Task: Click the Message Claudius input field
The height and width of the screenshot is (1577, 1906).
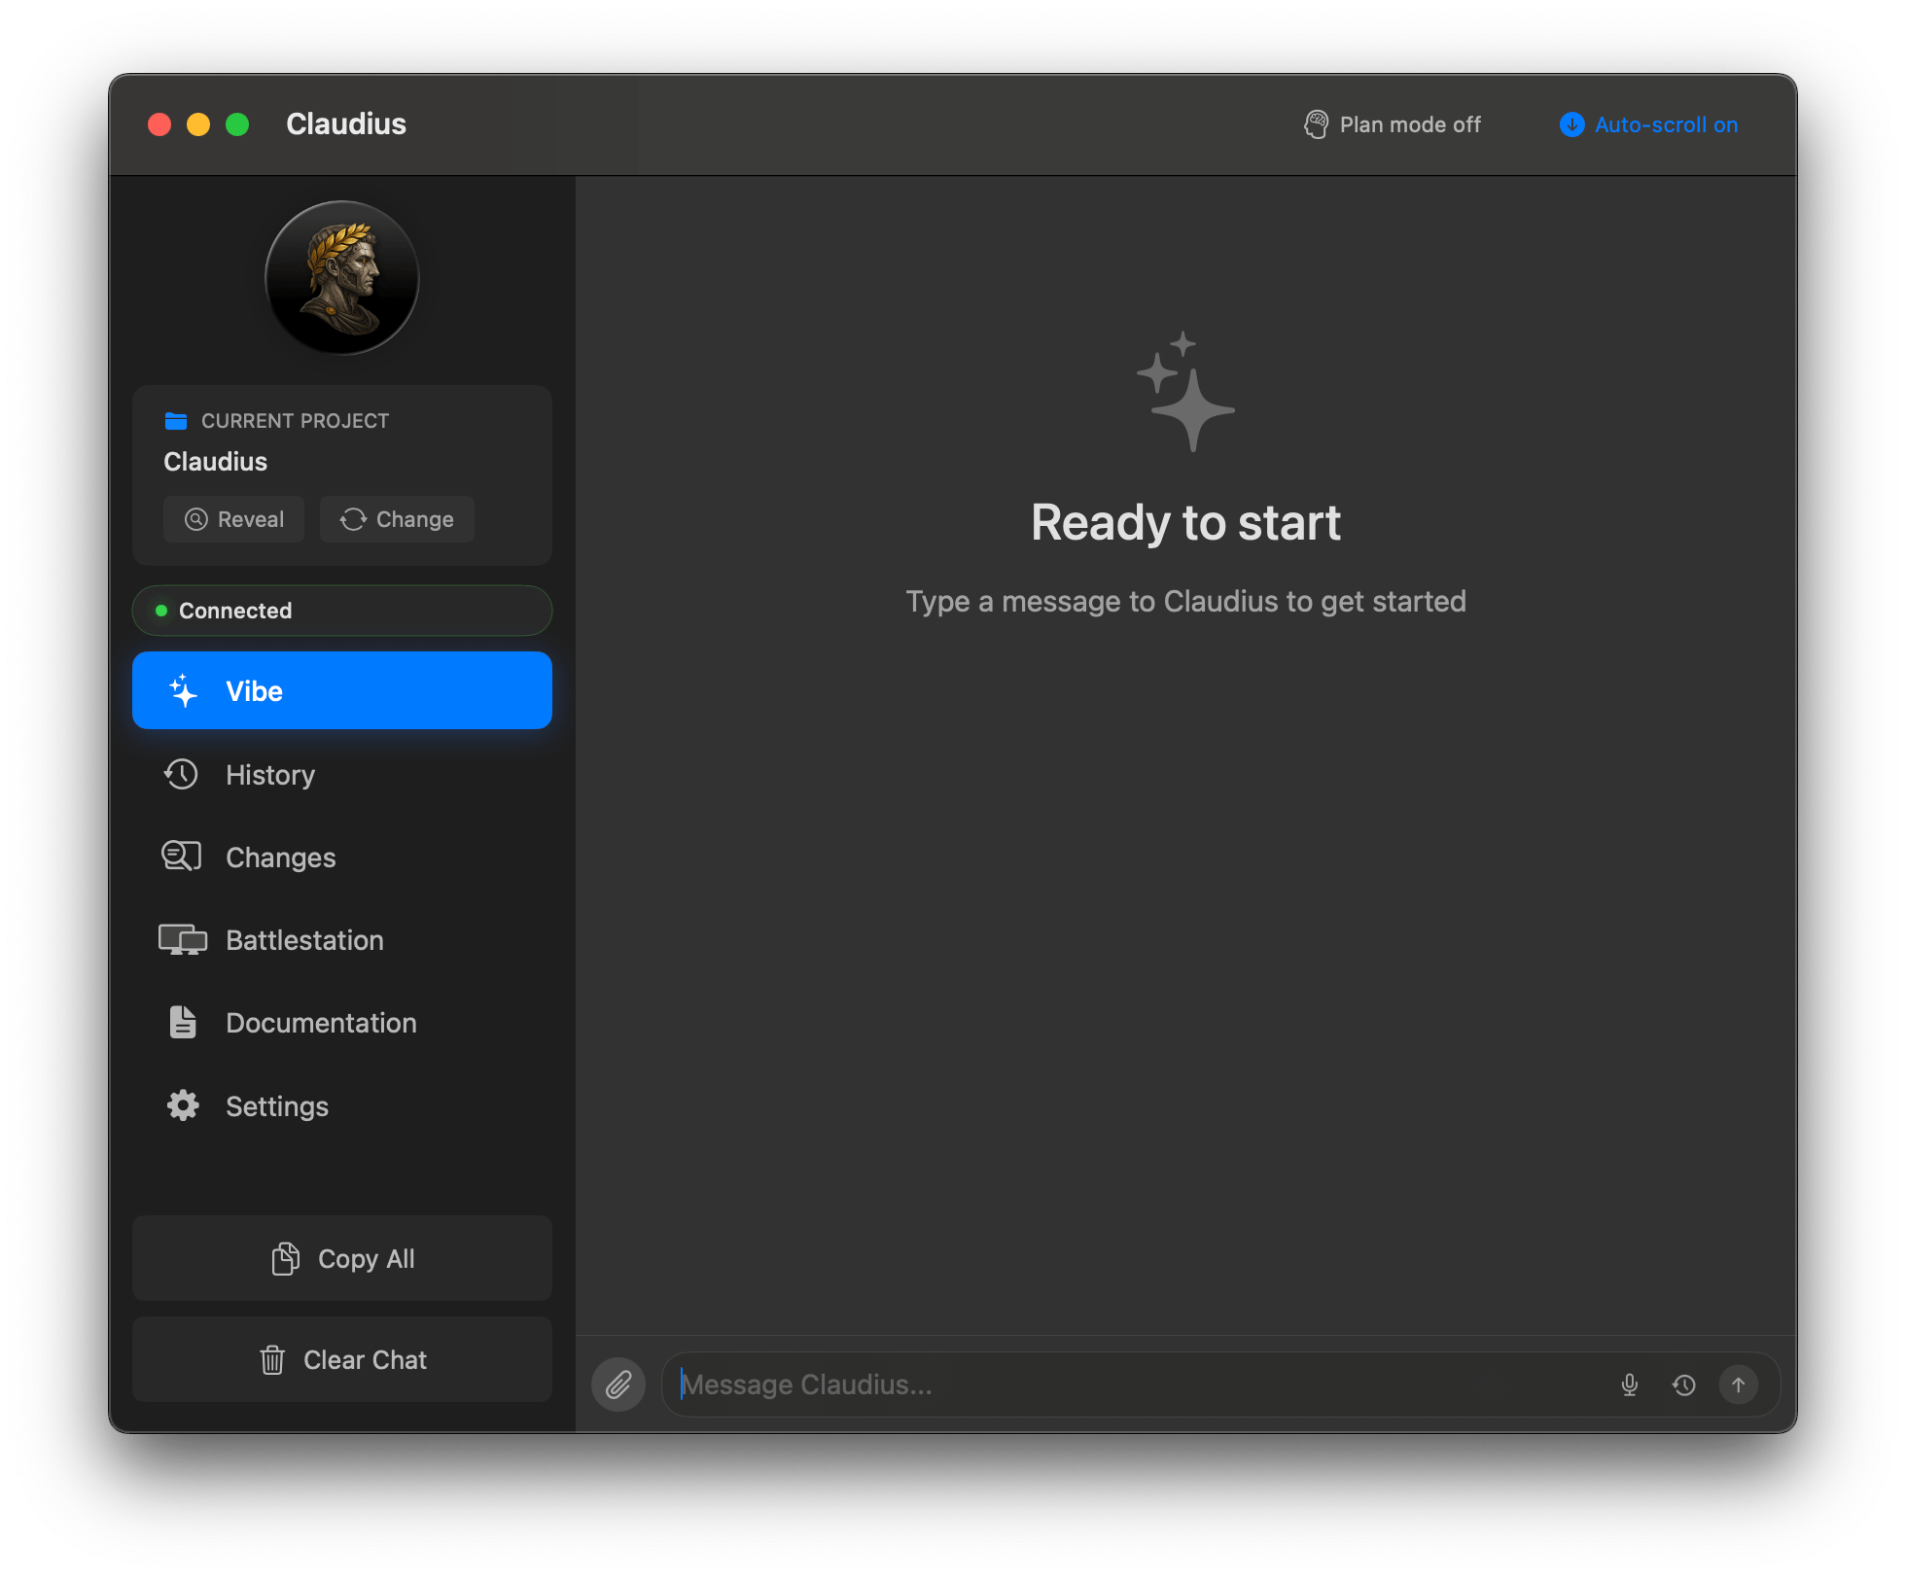Action: pos(1118,1384)
